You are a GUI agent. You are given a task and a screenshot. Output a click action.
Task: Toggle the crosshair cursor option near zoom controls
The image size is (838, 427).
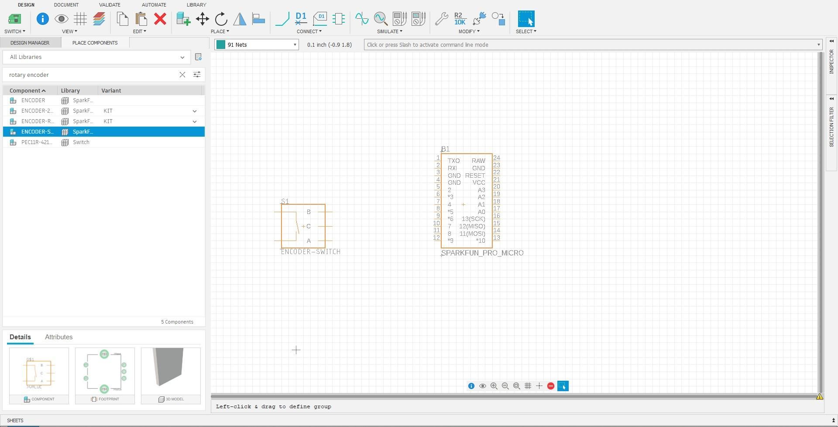click(x=539, y=386)
